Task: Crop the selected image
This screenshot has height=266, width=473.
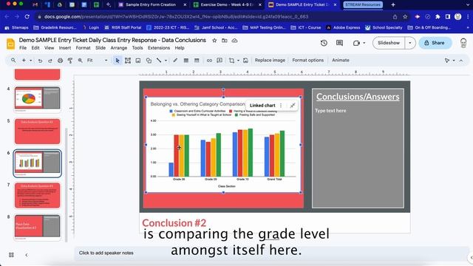Action: coord(231,61)
